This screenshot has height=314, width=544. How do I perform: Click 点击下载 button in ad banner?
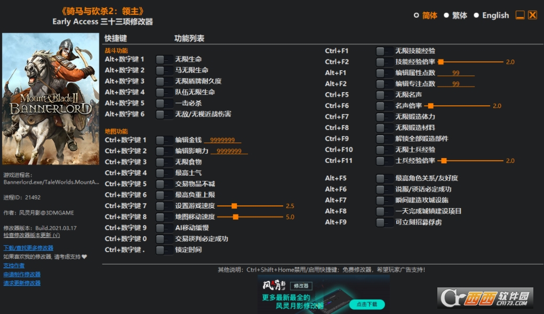pos(367,304)
